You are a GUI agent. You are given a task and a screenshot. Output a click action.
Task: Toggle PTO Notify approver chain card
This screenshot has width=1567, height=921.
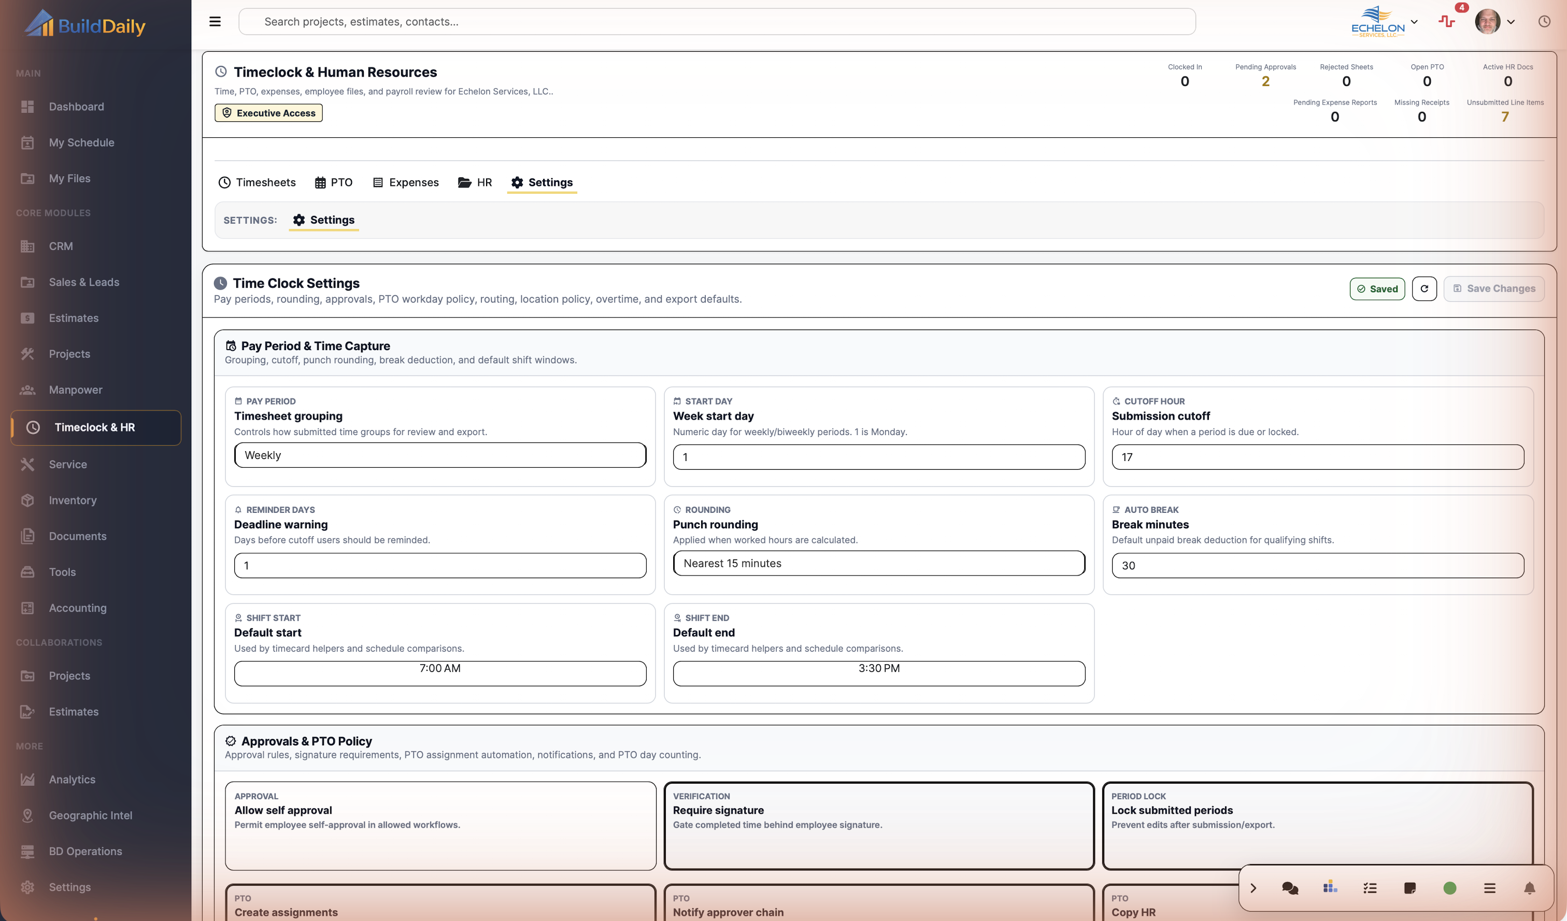(879, 903)
